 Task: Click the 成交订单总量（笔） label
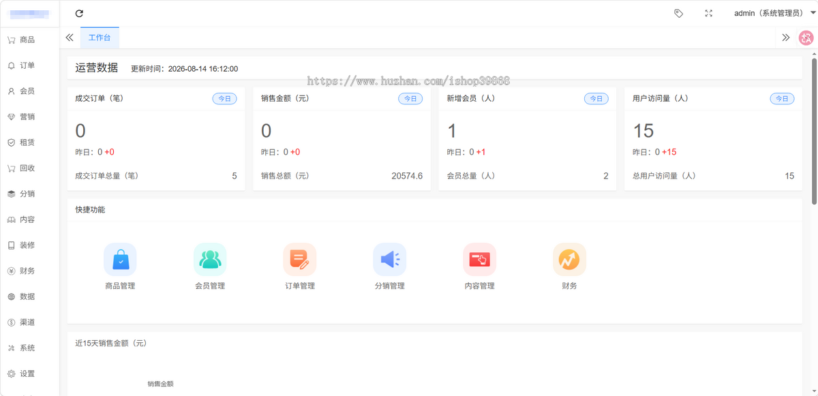(106, 176)
